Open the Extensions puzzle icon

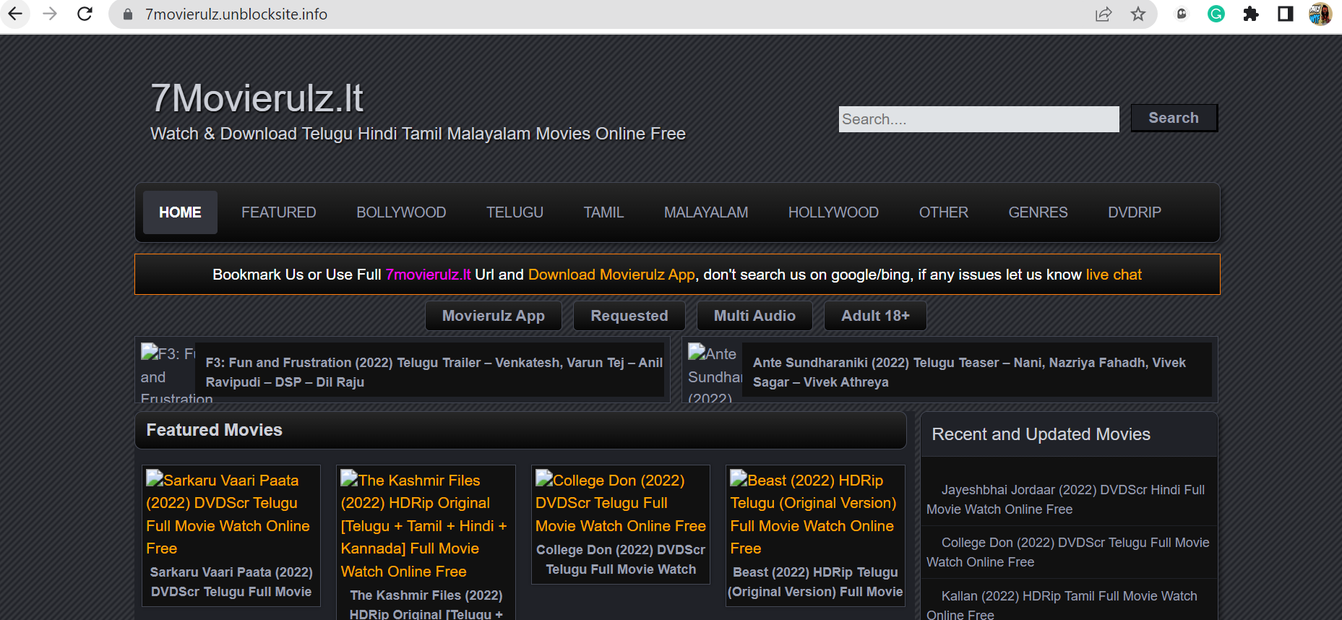[x=1251, y=14]
